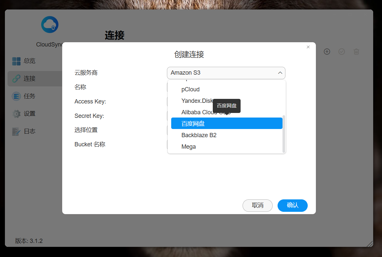Click the dropdown list scrollbar
Image resolution: width=382 pixels, height=257 pixels.
[x=283, y=134]
